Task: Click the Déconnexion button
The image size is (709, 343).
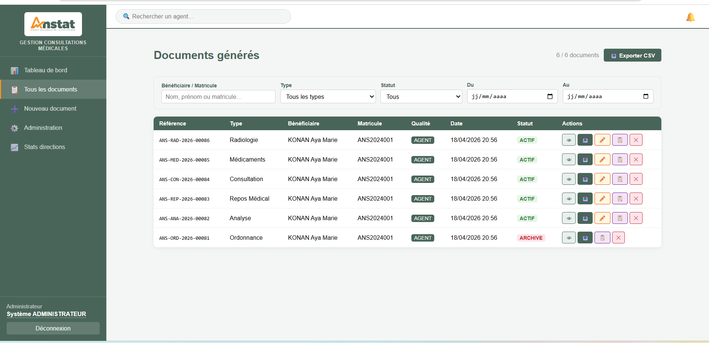Action: tap(53, 328)
